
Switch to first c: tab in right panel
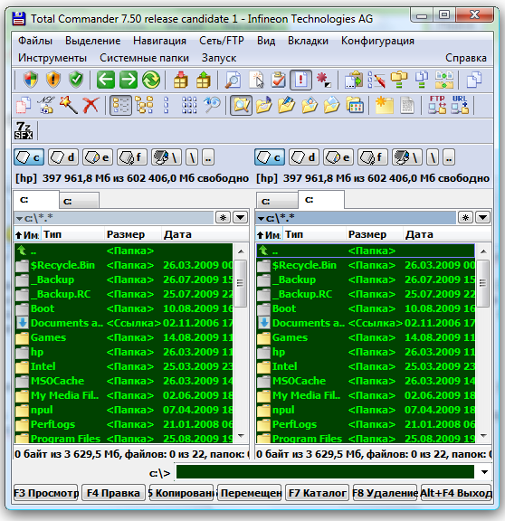(277, 201)
